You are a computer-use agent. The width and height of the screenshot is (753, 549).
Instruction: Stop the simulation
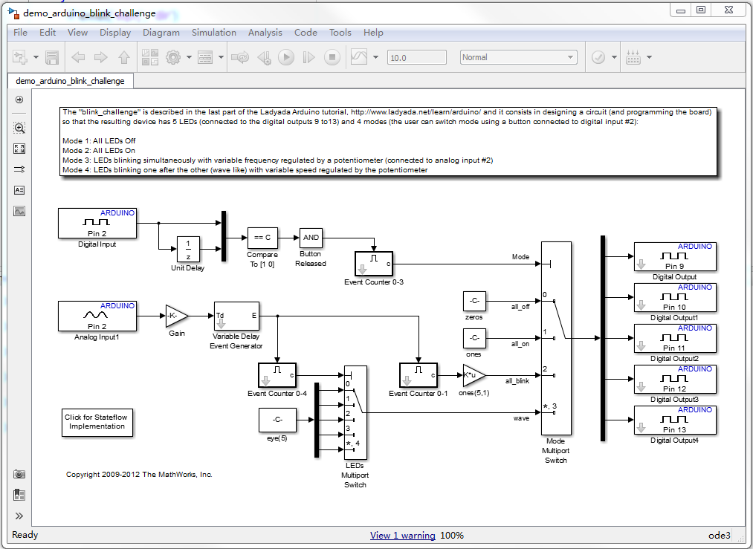click(x=331, y=57)
